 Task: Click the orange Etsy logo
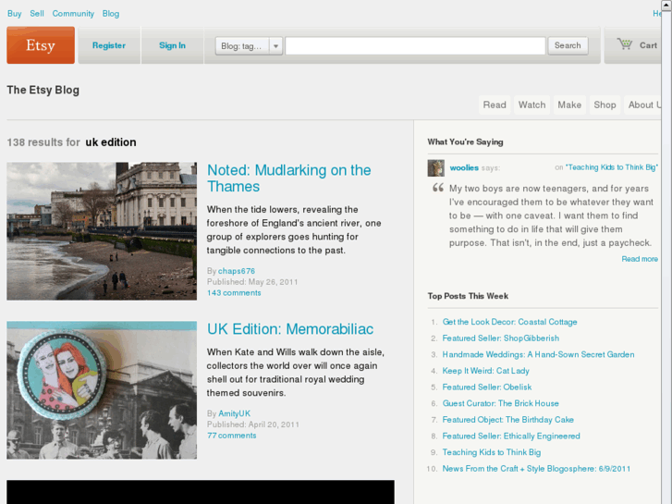(41, 45)
